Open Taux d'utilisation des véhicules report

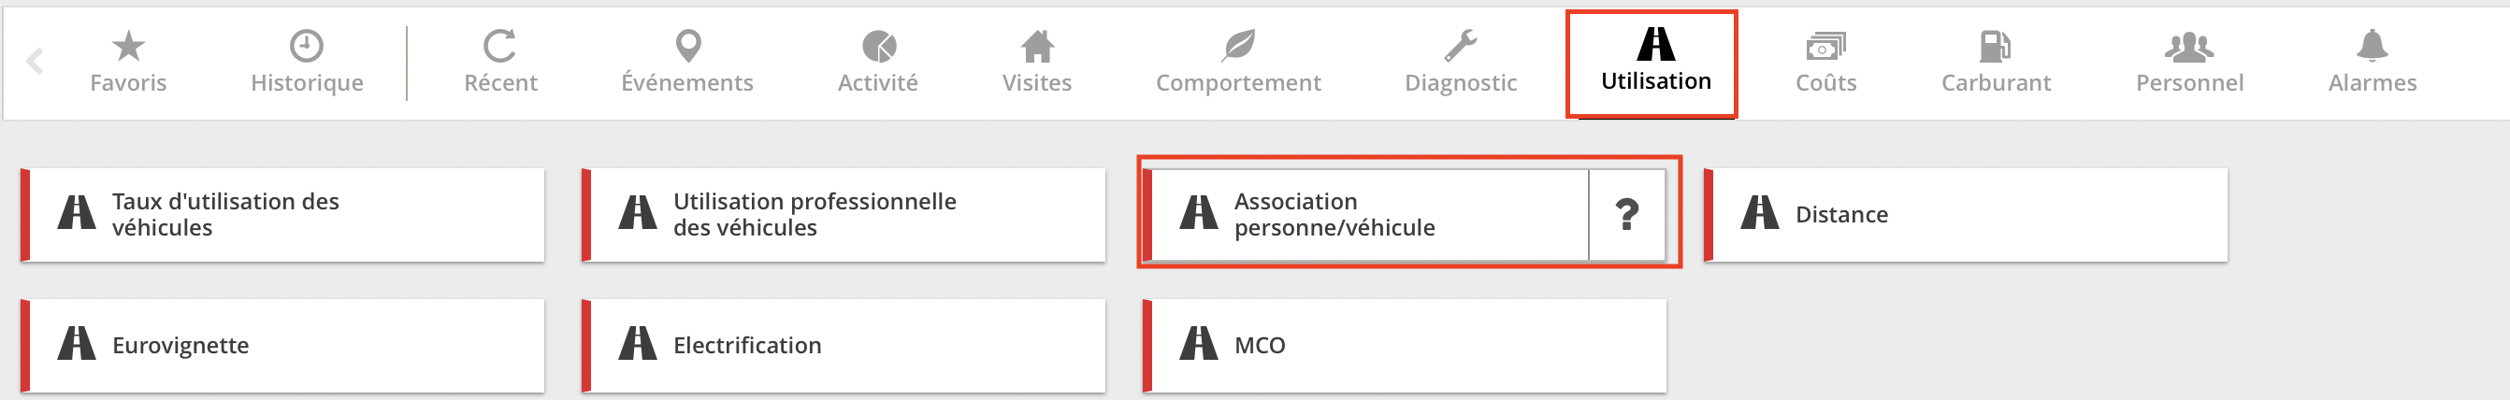[282, 215]
